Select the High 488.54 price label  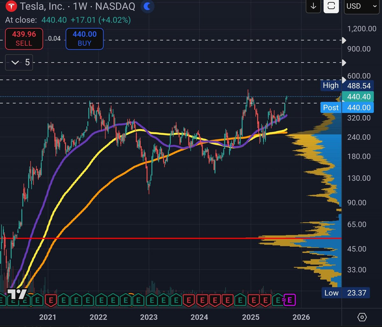coord(347,85)
